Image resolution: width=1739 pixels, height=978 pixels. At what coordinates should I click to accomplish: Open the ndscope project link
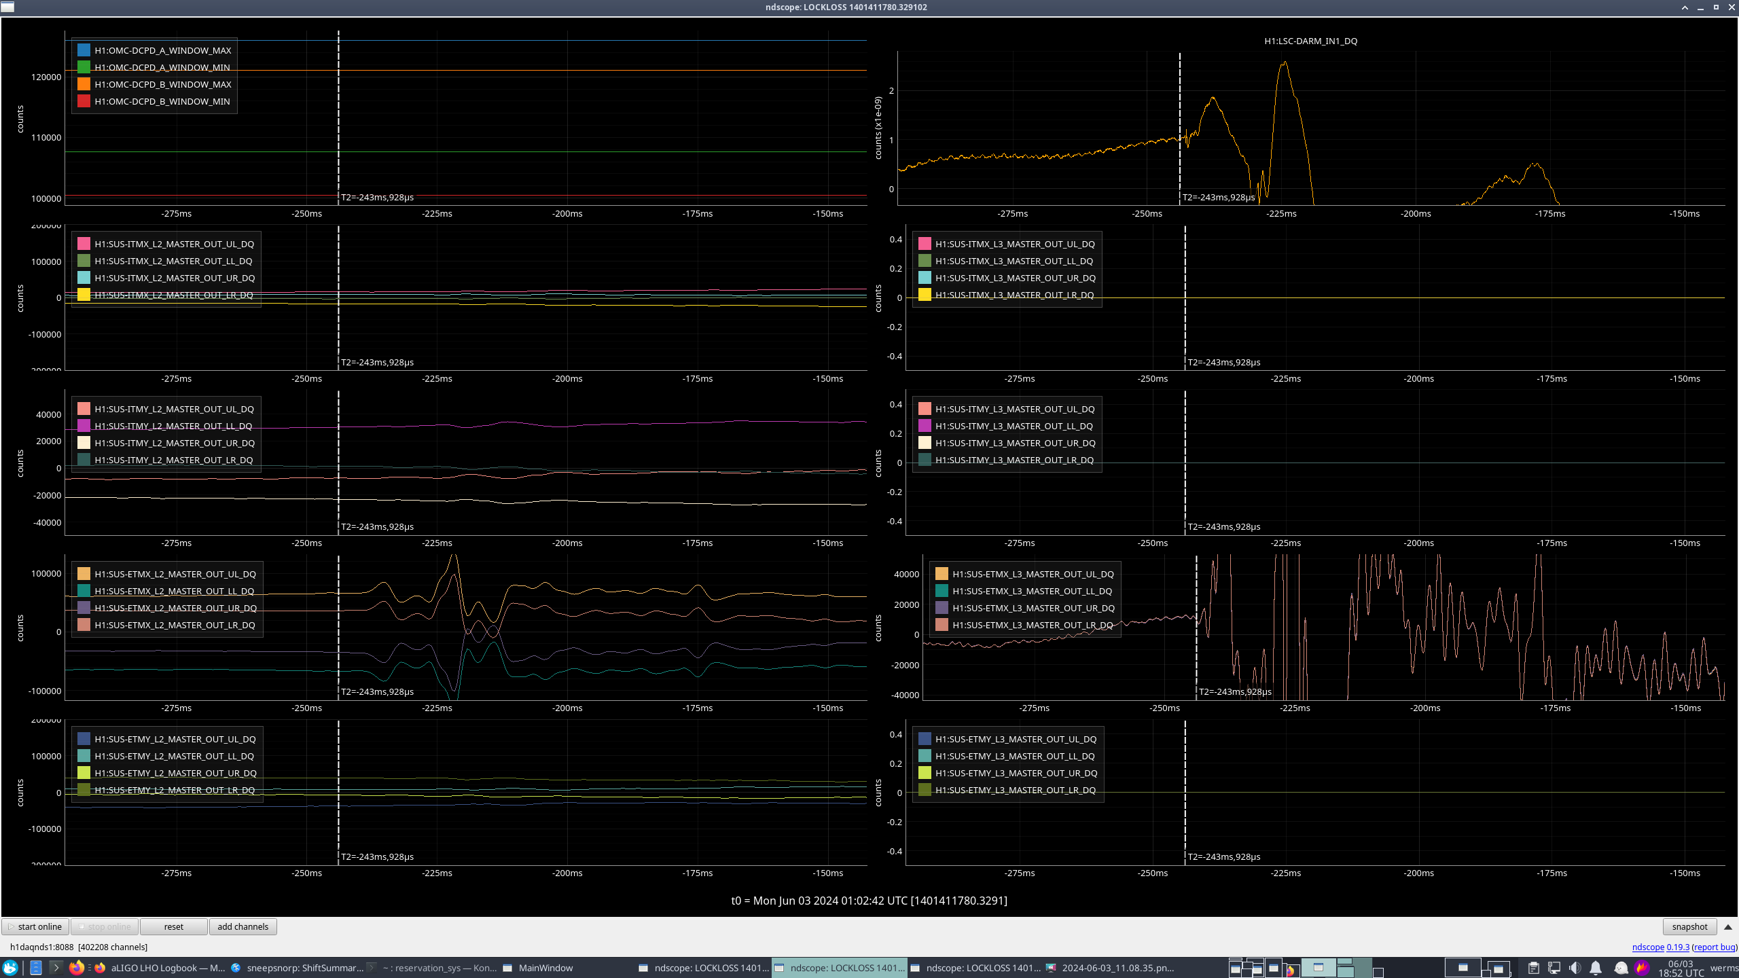tap(1647, 947)
